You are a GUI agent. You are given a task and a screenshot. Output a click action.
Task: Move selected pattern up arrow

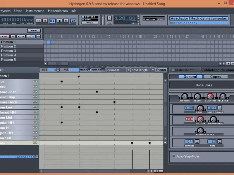click(23, 36)
